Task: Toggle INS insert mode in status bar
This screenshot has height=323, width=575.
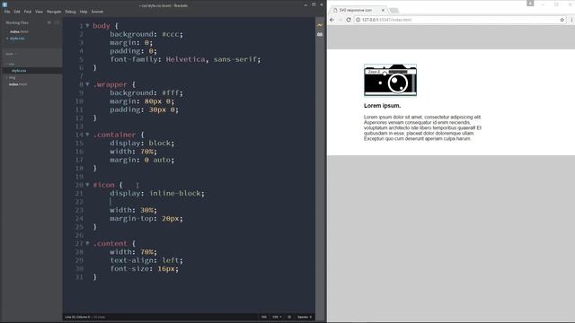Action: click(x=264, y=317)
